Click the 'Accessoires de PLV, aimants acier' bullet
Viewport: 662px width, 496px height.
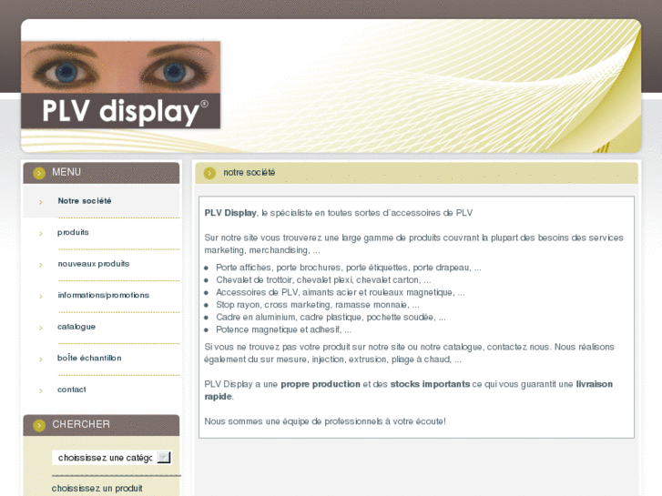[x=341, y=292]
